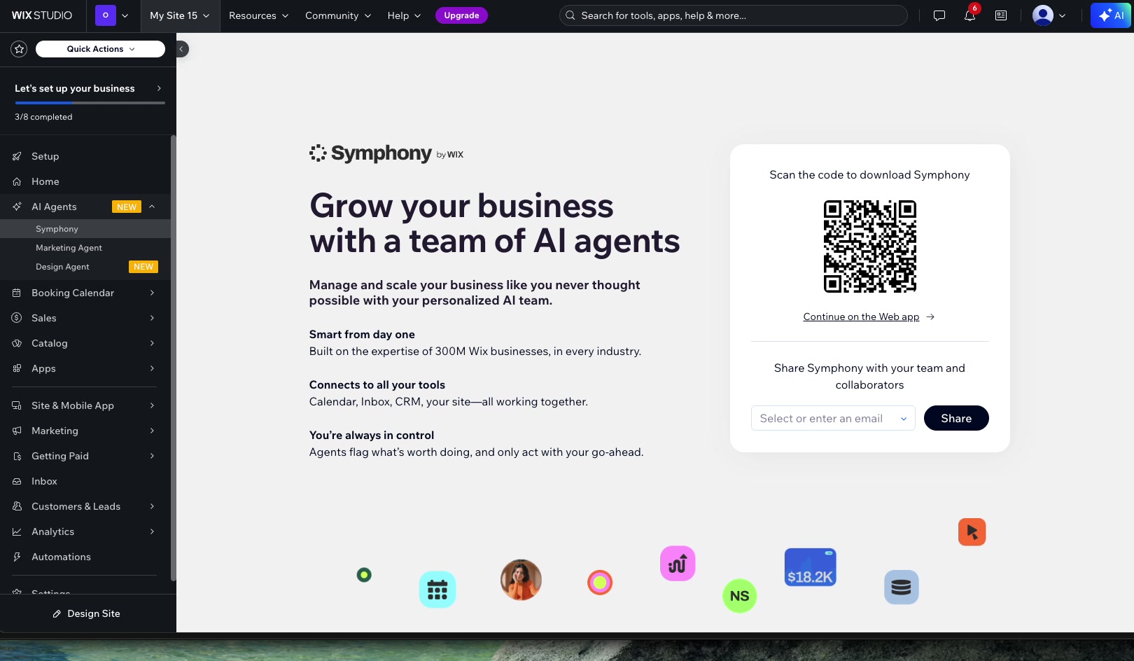
Task: Open the Help menu
Action: click(404, 15)
